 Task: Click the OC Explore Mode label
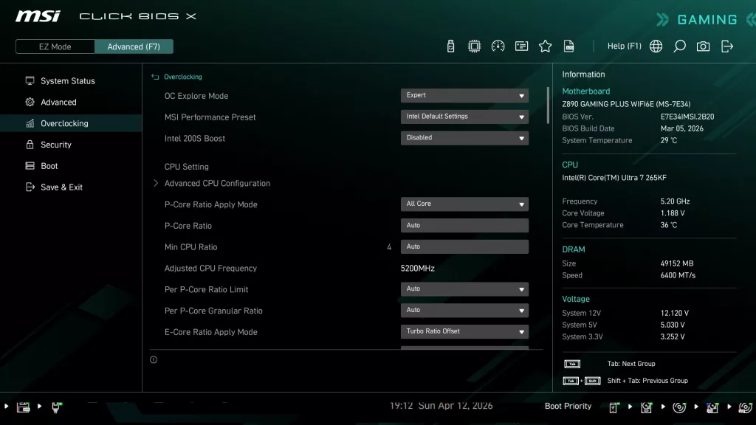pyautogui.click(x=196, y=96)
